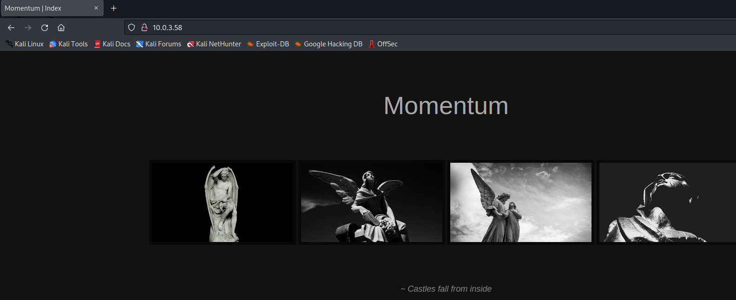Select the Momentum | Index tab
The height and width of the screenshot is (300, 736).
[51, 8]
